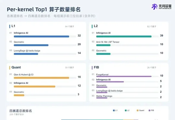Select the purple FIB legend swatch
Viewport: 175px width, 120px height.
[x=149, y=110]
